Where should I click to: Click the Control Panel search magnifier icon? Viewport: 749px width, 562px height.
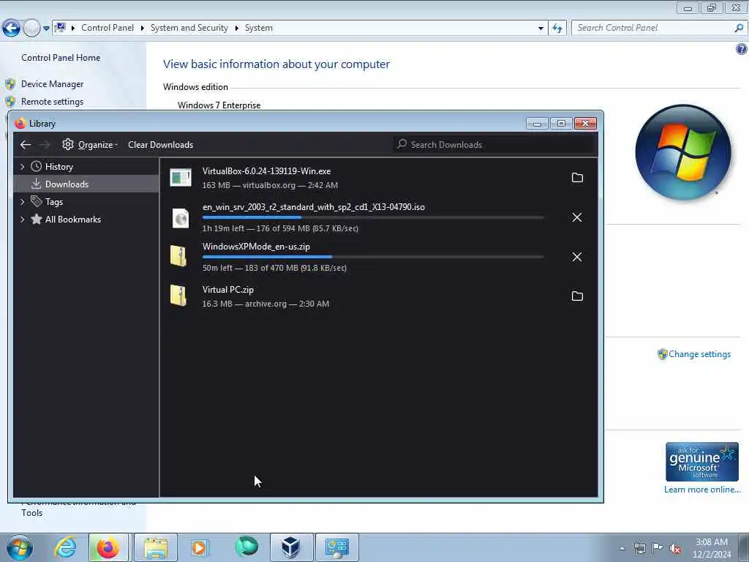[739, 28]
